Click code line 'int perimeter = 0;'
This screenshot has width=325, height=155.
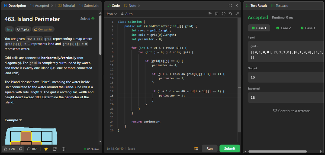coord(147,39)
